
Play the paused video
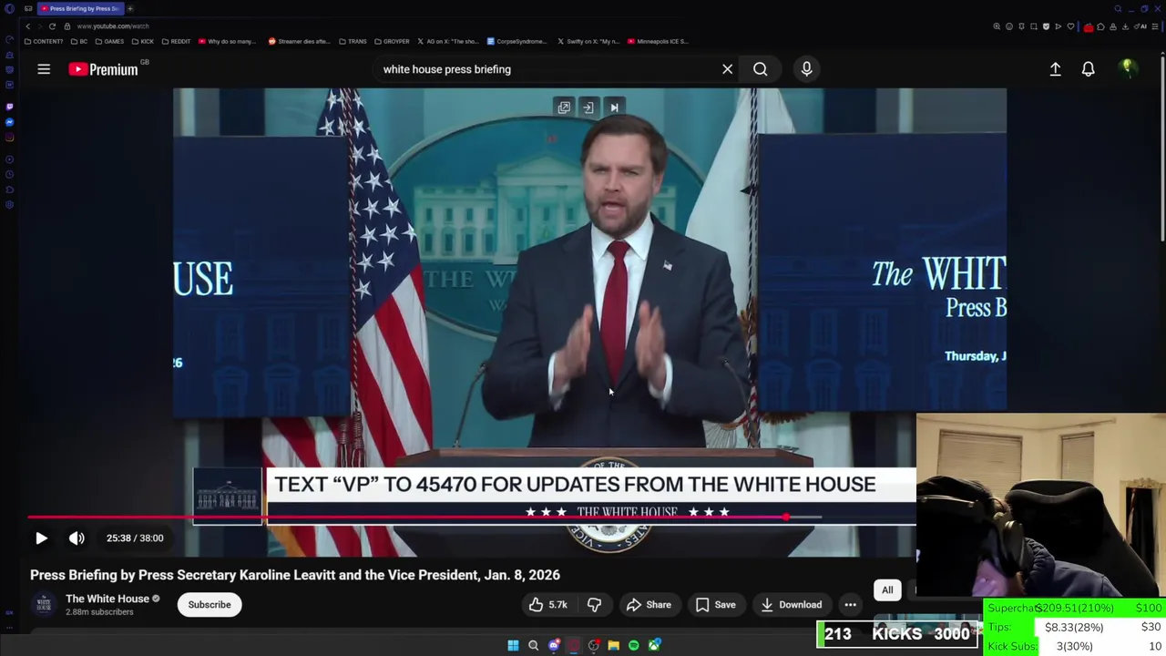[41, 538]
